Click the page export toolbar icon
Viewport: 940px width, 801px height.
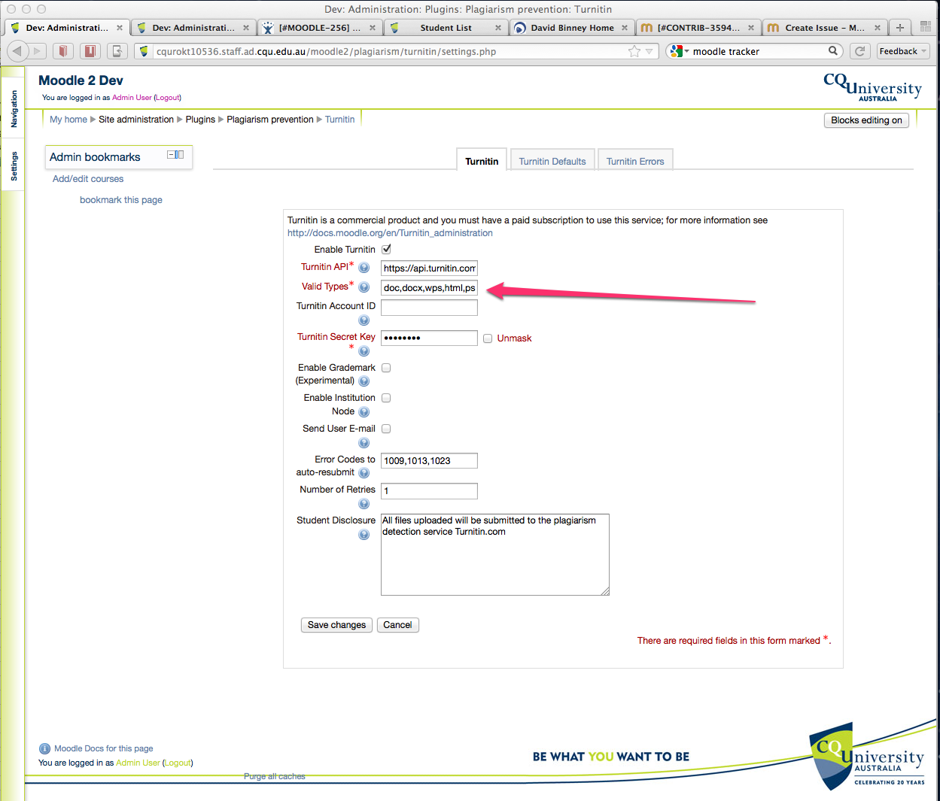117,51
